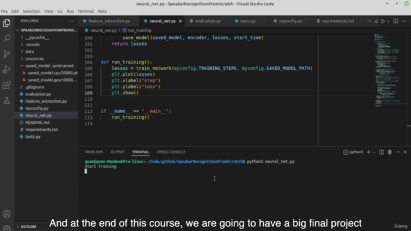Open the Source Control view
The width and height of the screenshot is (411, 231).
pyautogui.click(x=7, y=54)
